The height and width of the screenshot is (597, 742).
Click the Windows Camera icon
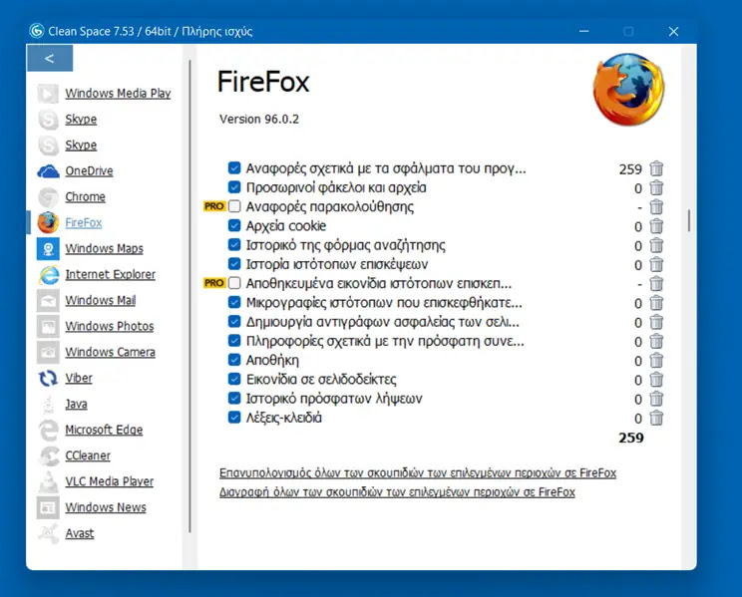pyautogui.click(x=48, y=353)
